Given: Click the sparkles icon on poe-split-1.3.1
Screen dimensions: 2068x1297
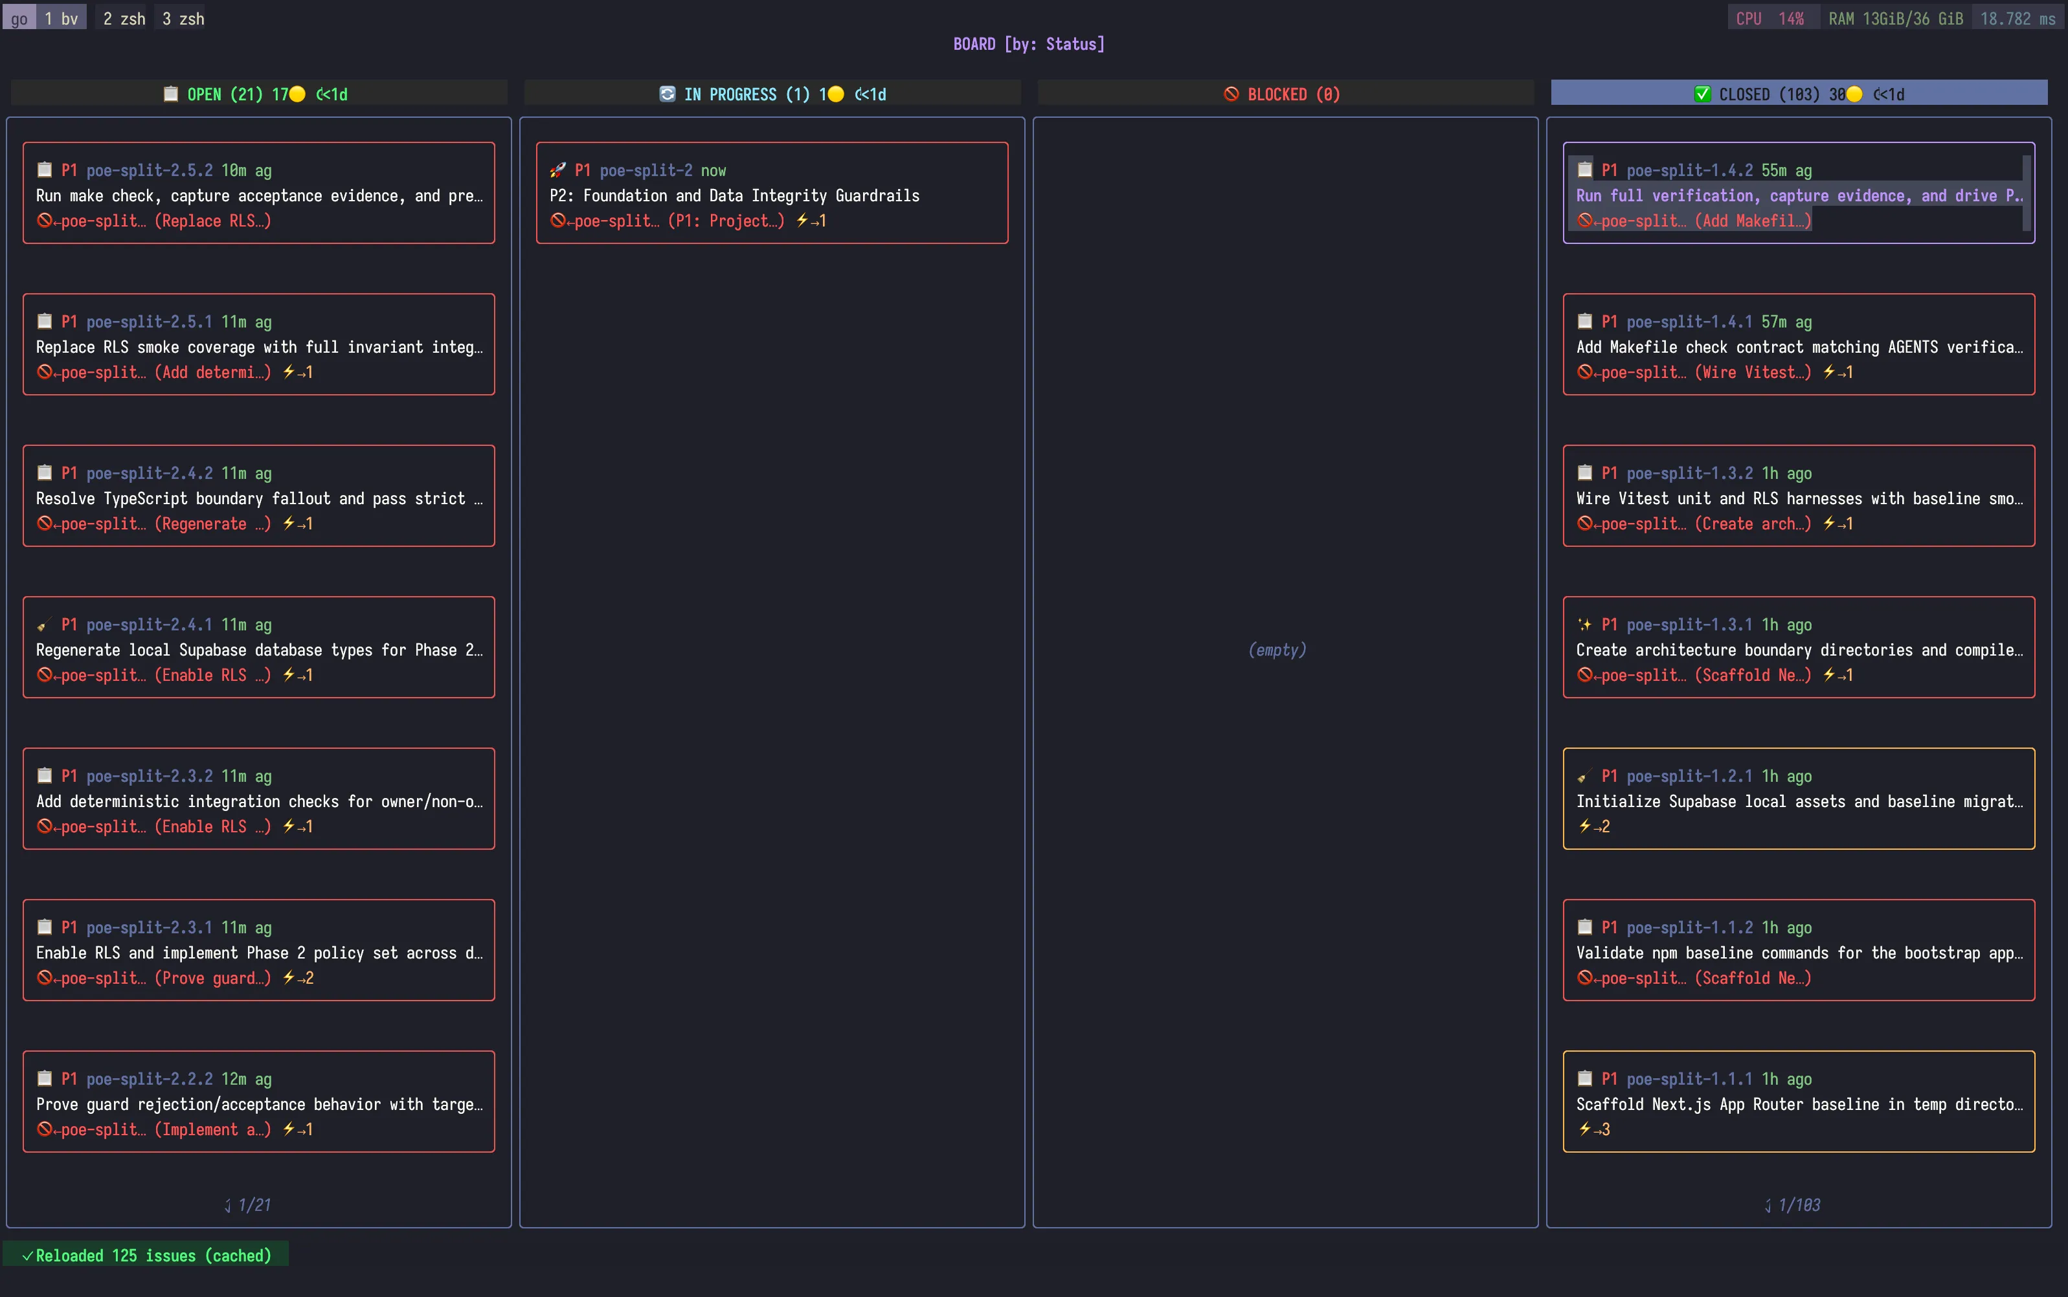Looking at the screenshot, I should click(x=1585, y=624).
